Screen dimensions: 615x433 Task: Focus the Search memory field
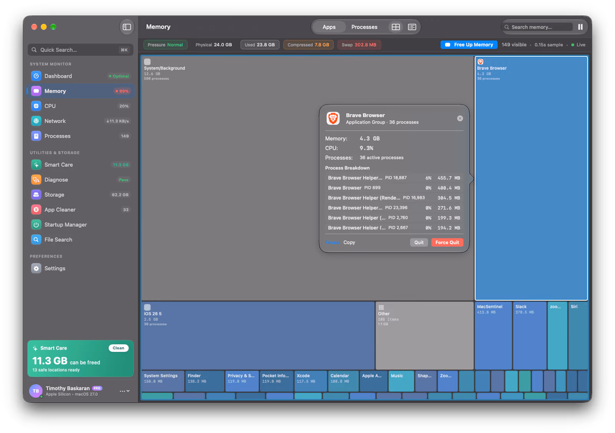[x=537, y=27]
